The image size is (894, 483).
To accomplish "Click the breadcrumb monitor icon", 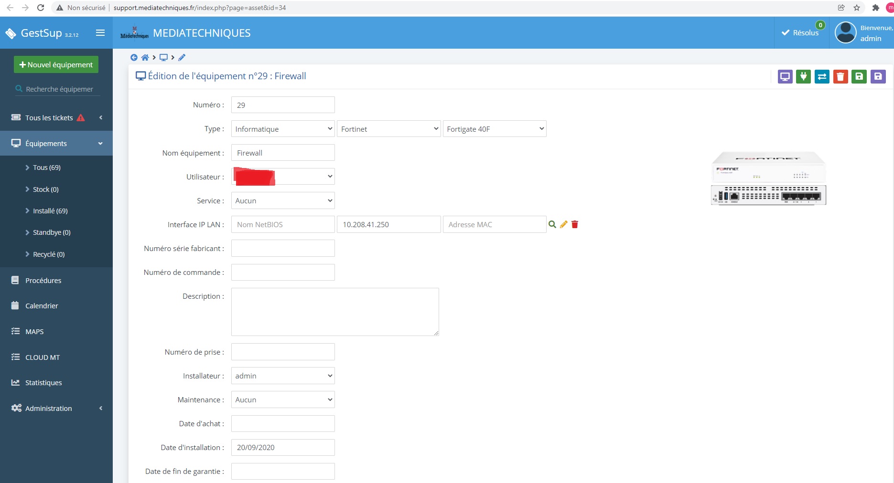I will pyautogui.click(x=163, y=57).
